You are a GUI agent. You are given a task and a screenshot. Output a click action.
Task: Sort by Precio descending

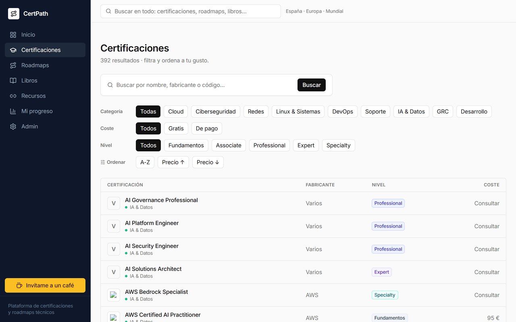[x=208, y=162]
